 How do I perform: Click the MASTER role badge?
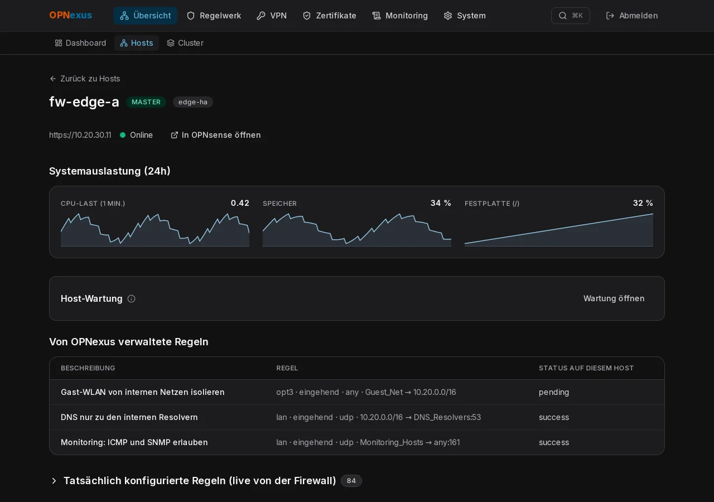(146, 102)
